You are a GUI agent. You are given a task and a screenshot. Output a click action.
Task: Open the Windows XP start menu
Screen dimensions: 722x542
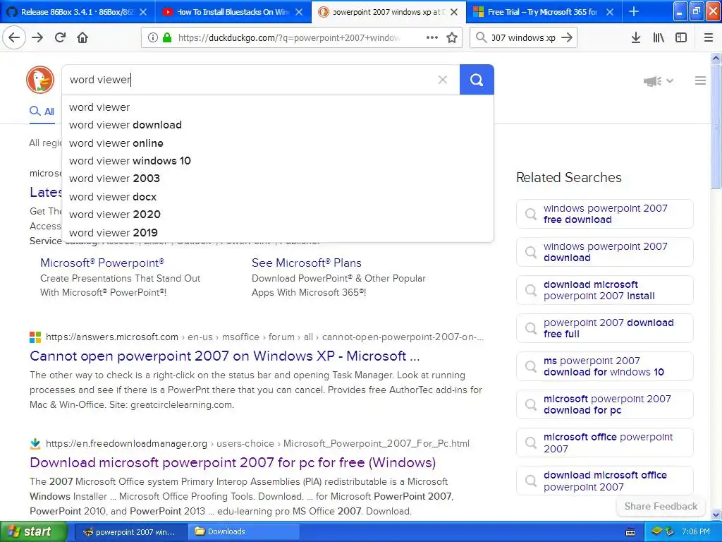pyautogui.click(x=33, y=531)
